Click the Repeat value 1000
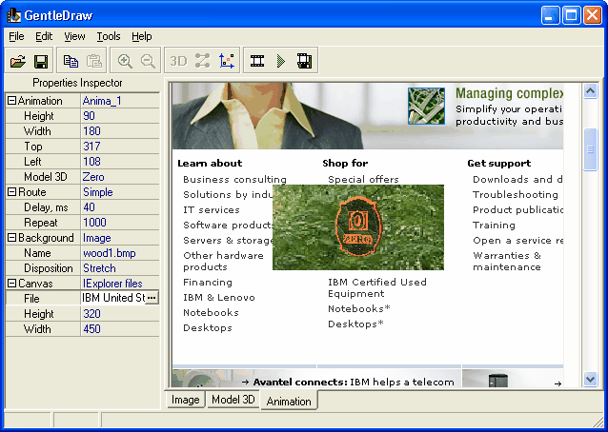Image resolution: width=608 pixels, height=432 pixels. pos(94,223)
